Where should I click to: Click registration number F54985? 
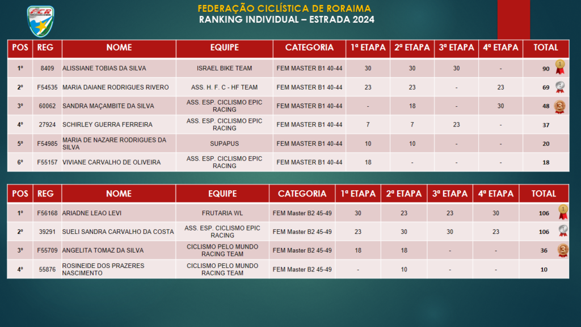coord(47,144)
